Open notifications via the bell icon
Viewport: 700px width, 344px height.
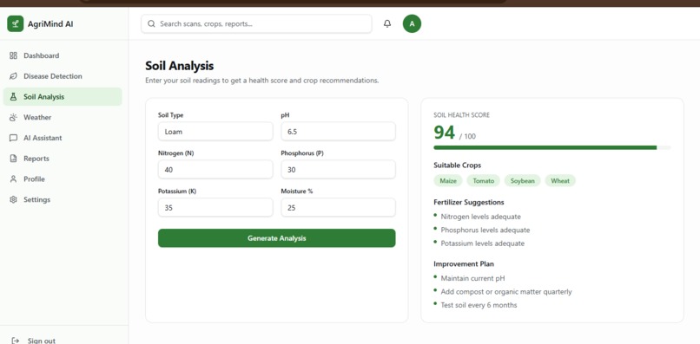pos(387,23)
